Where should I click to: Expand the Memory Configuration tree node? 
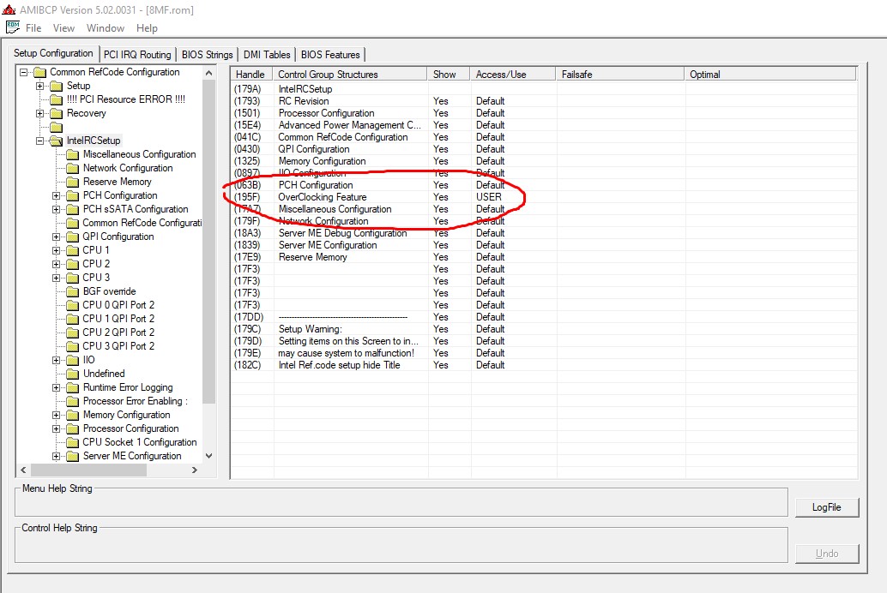pyautogui.click(x=56, y=415)
